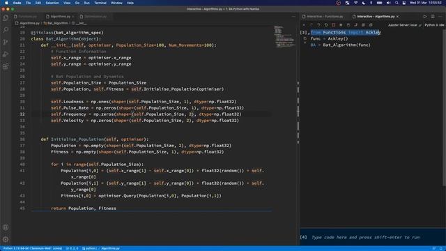Open the Accounts menu in the activity bar
This screenshot has width=446, height=251.
pos(6,227)
